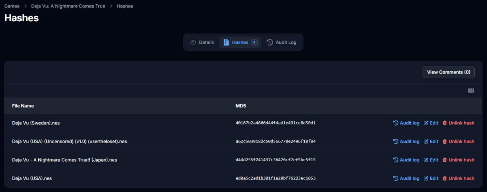Select the Nightmare Comes True!! (Japan).nes name
This screenshot has width=487, height=192.
tap(64, 160)
